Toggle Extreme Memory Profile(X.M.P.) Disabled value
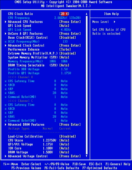The width and height of the screenshot is (132, 170). (67, 53)
